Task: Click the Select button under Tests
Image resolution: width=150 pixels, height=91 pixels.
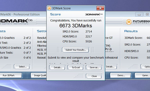Action: (x=22, y=67)
